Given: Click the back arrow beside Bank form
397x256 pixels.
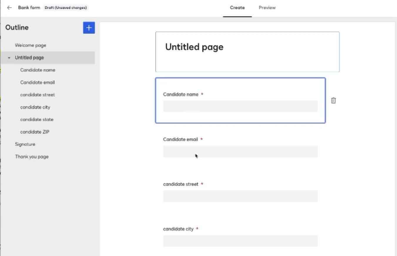Looking at the screenshot, I should [9, 7].
